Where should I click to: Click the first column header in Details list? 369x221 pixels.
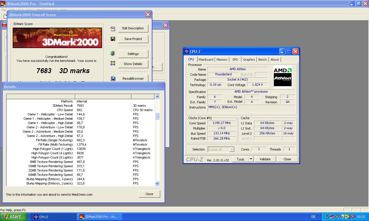(x=41, y=96)
